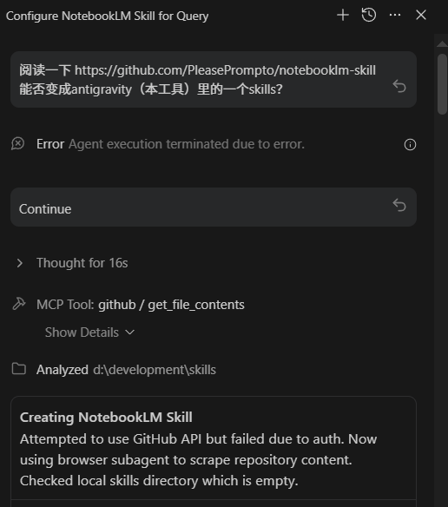Viewport: 448px width, 507px height.
Task: Open the d:\development\skills path
Action: pos(155,370)
